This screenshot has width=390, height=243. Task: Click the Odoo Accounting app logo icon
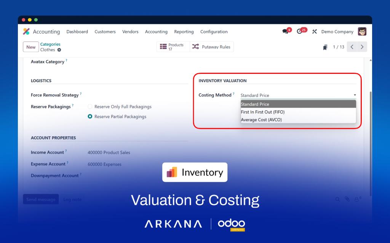click(x=26, y=31)
